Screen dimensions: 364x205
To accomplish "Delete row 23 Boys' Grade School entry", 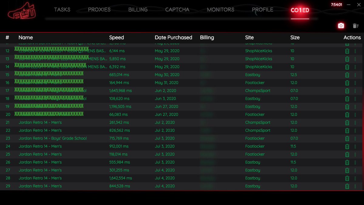I will pos(347,138).
